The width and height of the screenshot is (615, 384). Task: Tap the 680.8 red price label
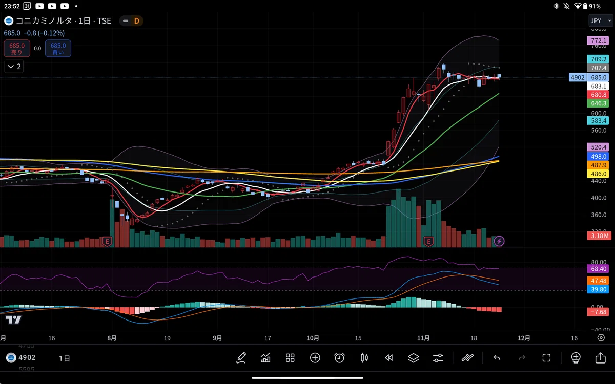[x=599, y=95]
